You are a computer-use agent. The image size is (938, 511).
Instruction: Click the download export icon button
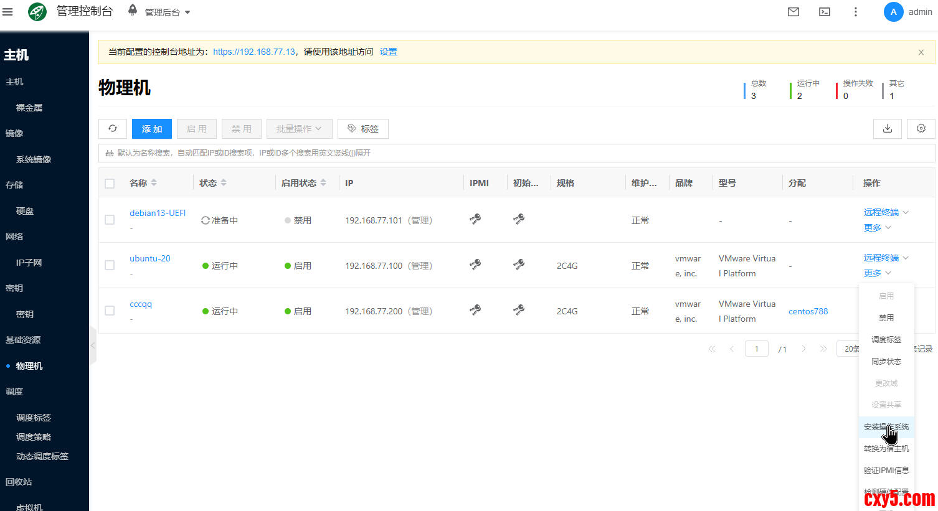pyautogui.click(x=888, y=129)
